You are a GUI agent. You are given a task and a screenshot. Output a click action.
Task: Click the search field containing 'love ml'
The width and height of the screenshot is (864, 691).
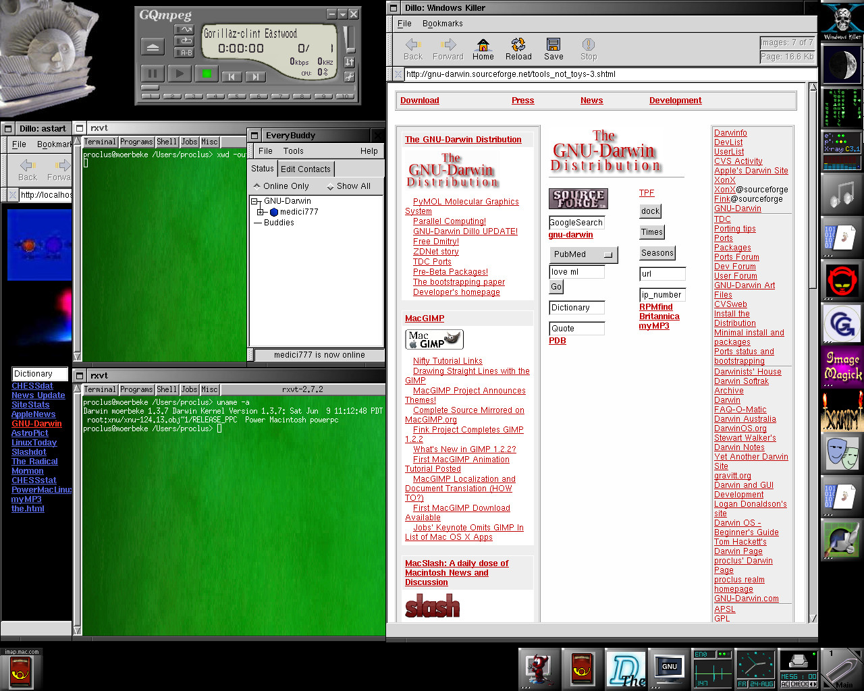[x=577, y=272]
